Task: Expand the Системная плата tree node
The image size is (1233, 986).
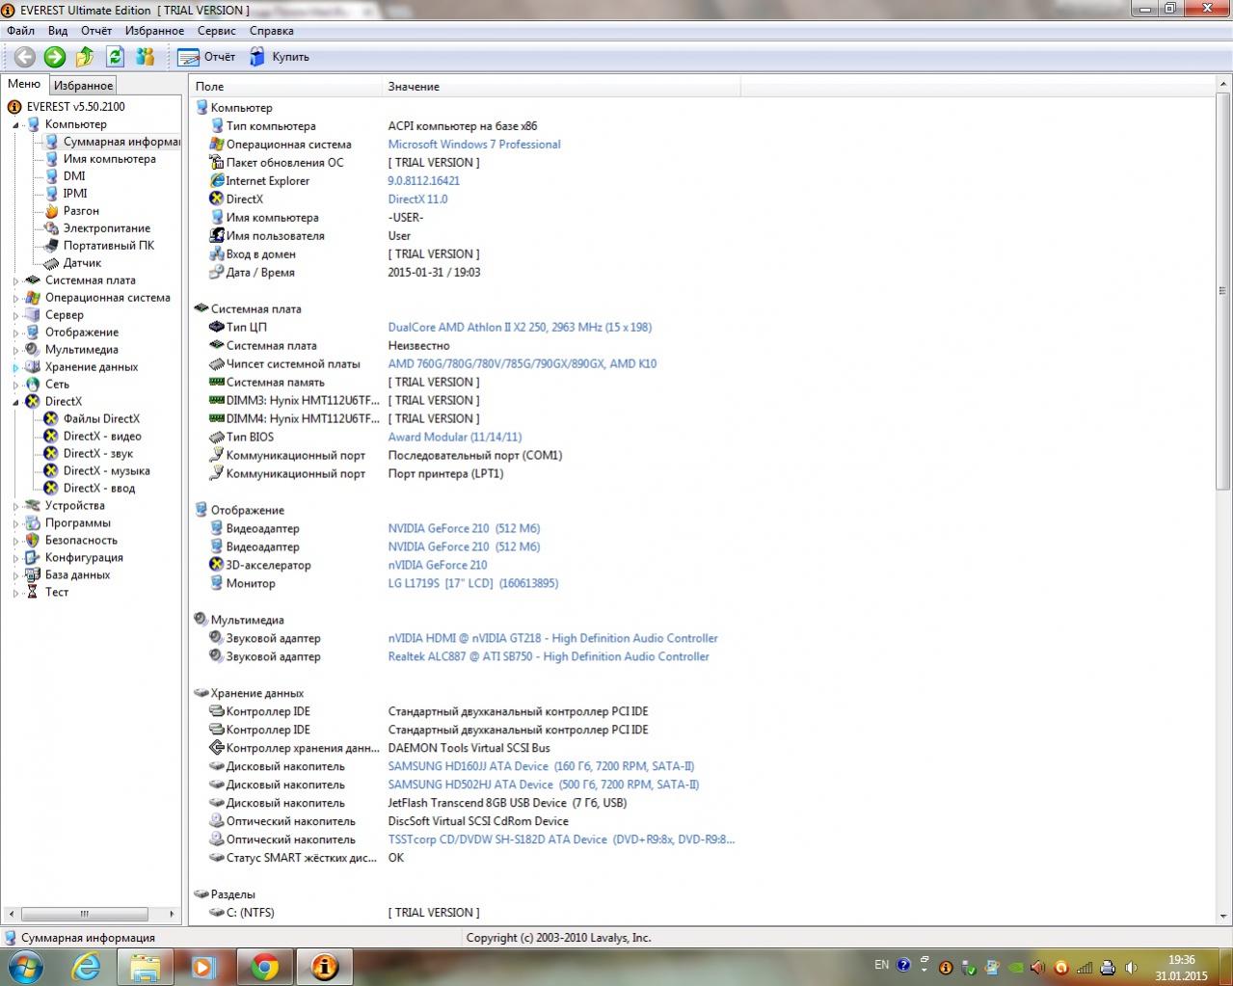Action: click(15, 280)
